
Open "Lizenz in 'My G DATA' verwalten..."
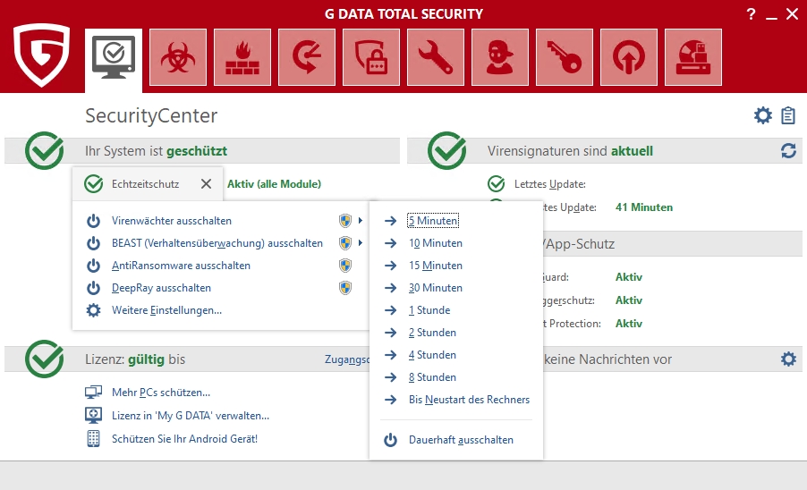pyautogui.click(x=191, y=416)
